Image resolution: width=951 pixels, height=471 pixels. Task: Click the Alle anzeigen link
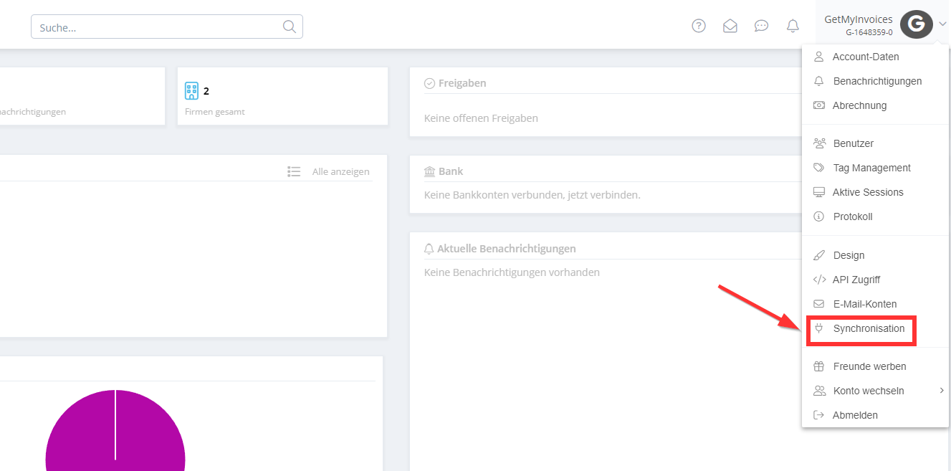341,171
